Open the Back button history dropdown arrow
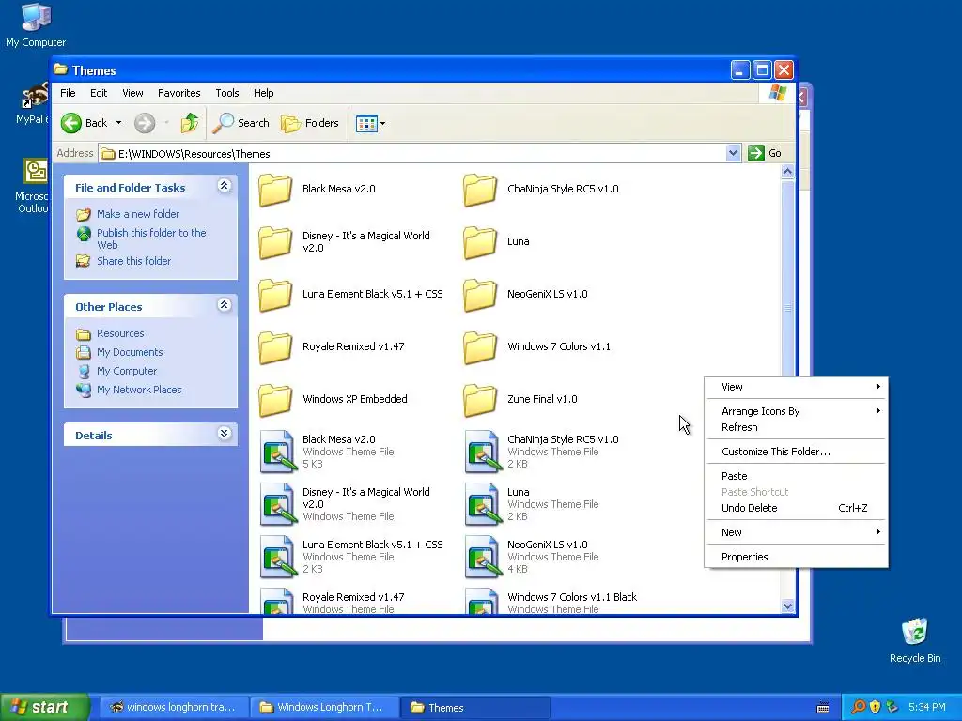Image resolution: width=962 pixels, height=721 pixels. coord(119,123)
